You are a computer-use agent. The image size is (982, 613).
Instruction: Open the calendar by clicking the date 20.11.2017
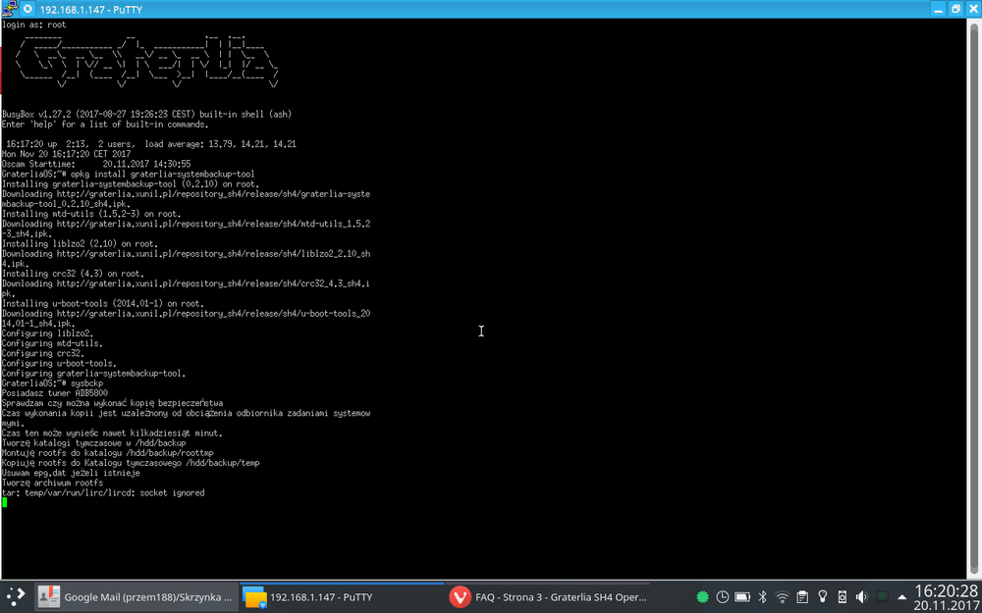coord(946,604)
